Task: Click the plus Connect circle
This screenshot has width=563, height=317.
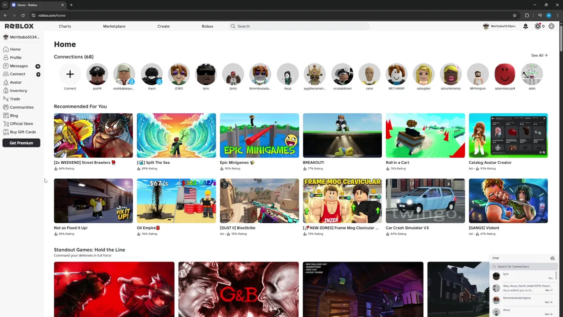Action: pos(70,74)
